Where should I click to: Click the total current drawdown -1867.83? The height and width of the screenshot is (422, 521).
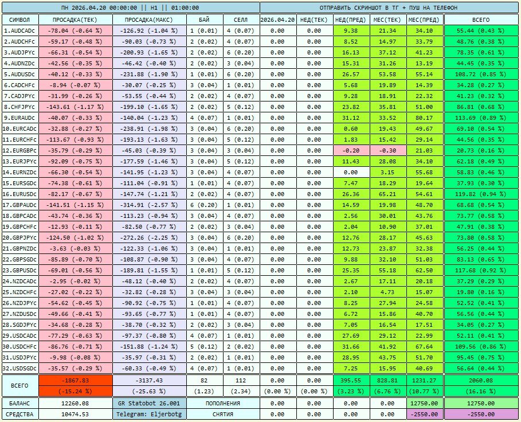coord(76,381)
